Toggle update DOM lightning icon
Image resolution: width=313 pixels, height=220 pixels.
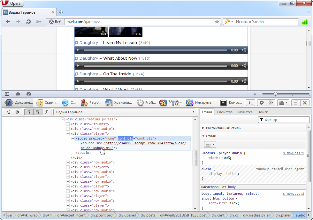[47, 112]
